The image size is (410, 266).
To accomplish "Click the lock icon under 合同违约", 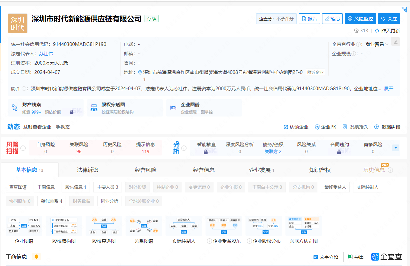I will pos(339,152).
